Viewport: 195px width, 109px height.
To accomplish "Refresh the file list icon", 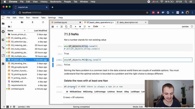I will click(x=43, y=22).
